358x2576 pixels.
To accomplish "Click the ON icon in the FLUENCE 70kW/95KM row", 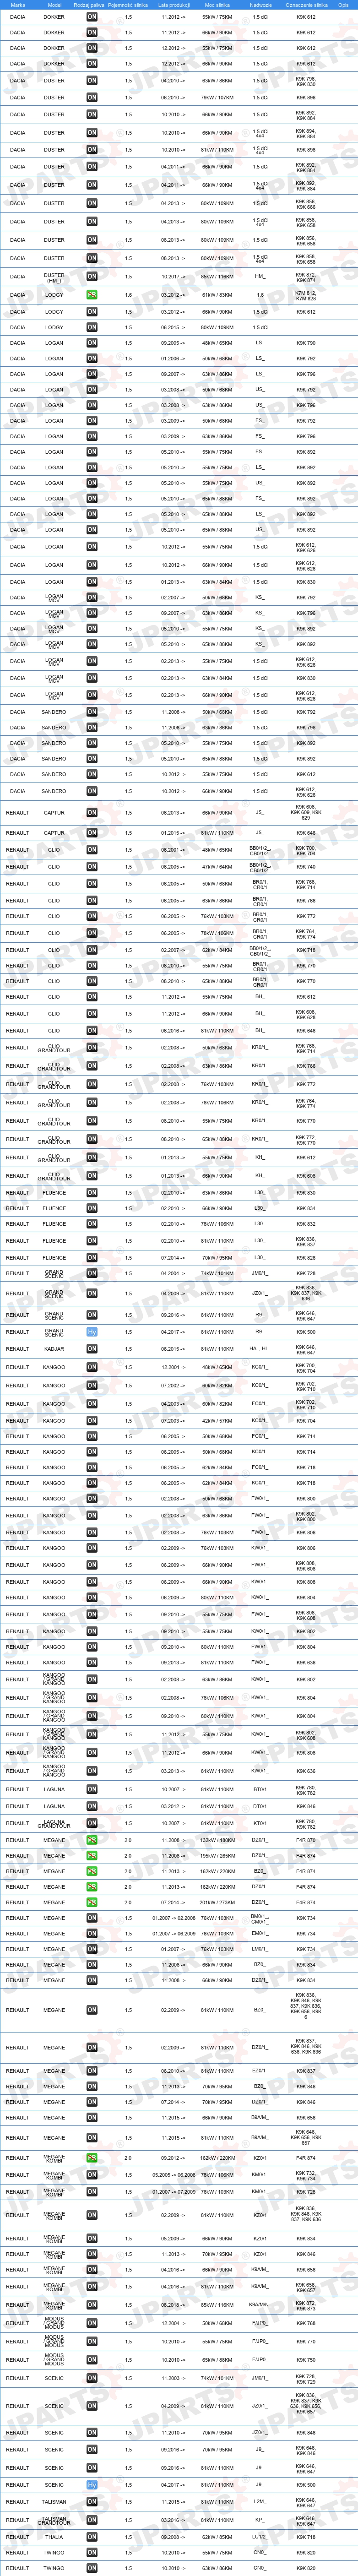I will click(x=92, y=1258).
